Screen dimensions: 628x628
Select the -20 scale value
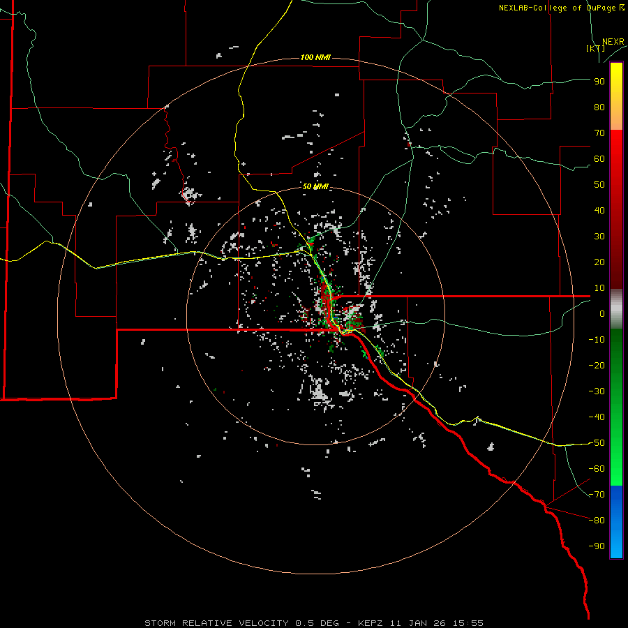click(597, 366)
